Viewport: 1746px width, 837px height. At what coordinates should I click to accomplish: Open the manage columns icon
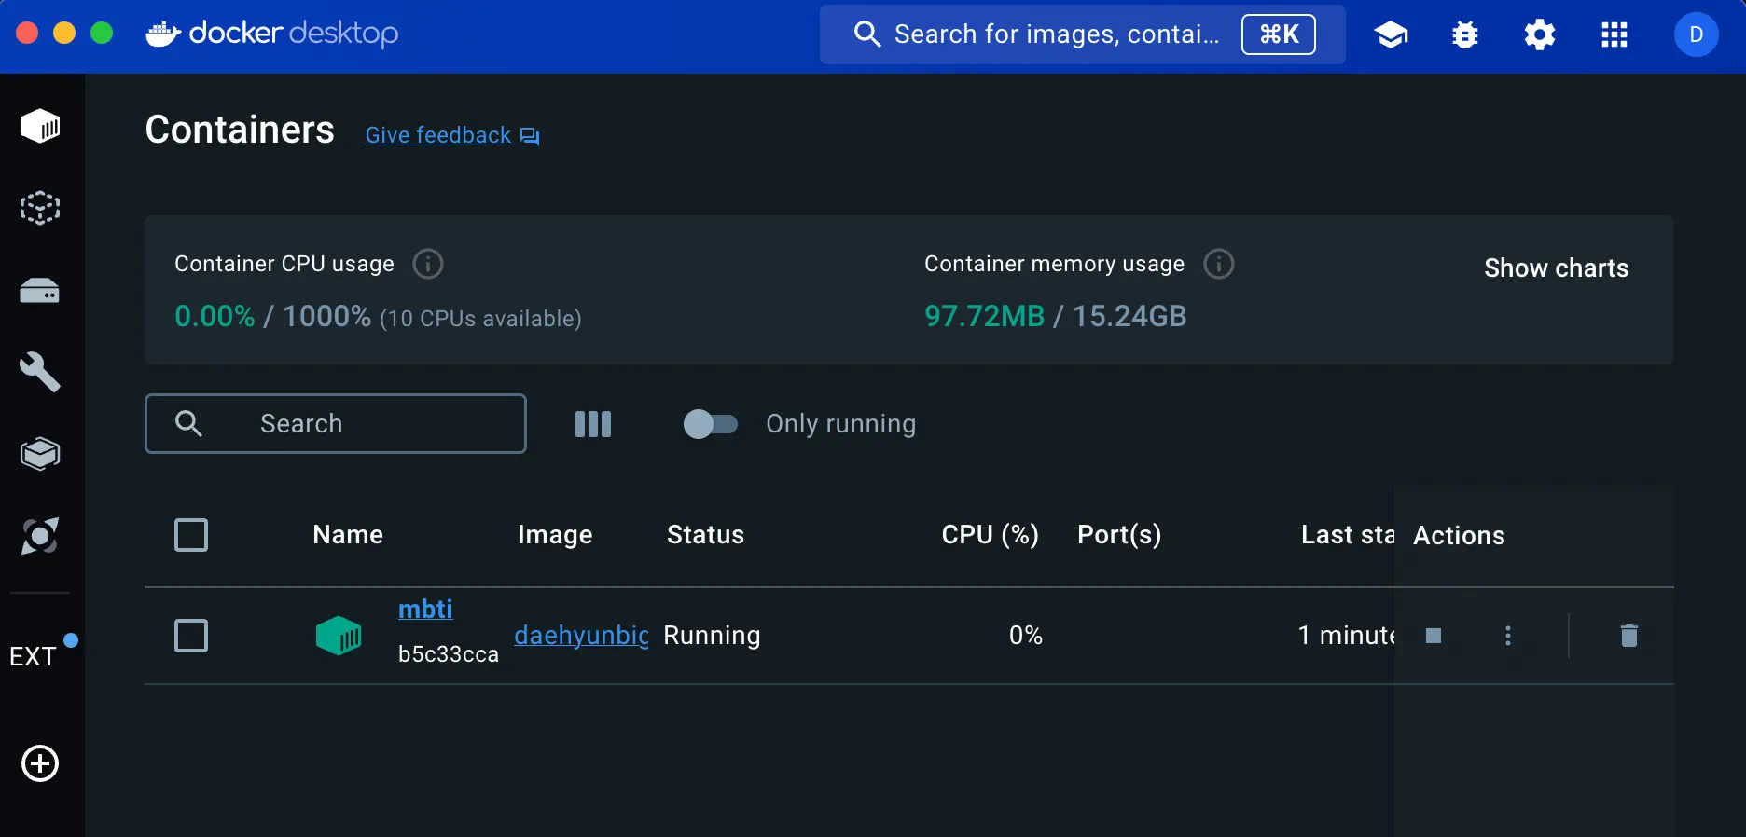tap(593, 424)
